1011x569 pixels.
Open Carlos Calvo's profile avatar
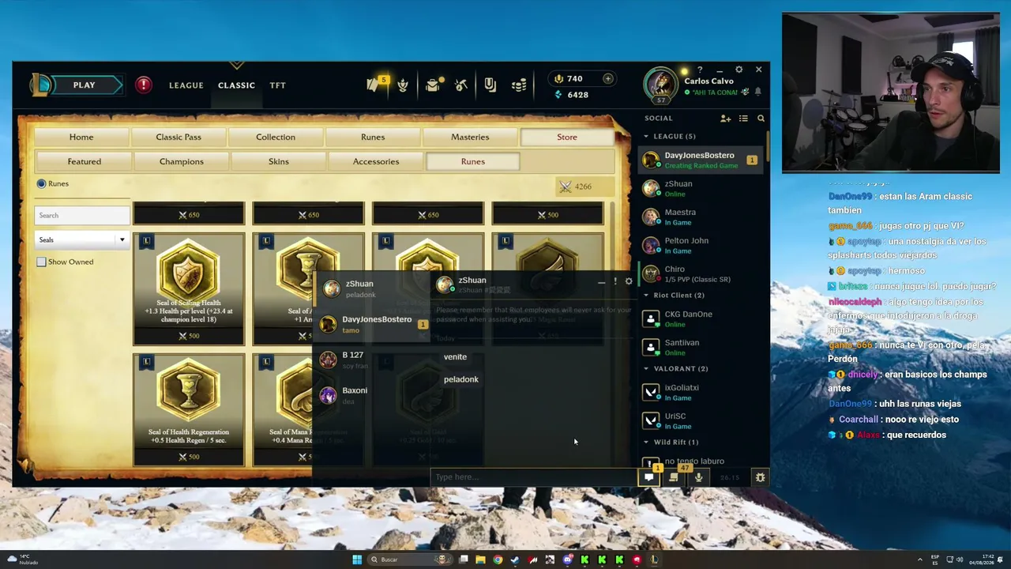(x=660, y=85)
